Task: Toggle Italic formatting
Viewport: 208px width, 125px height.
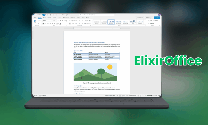Action: click(46, 24)
